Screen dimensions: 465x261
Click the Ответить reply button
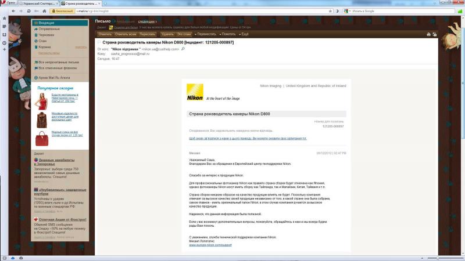[105, 34]
